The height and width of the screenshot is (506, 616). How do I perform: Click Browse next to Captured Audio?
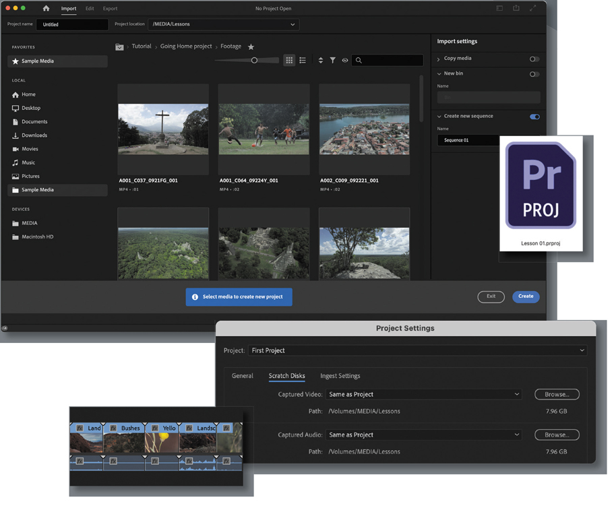click(557, 435)
